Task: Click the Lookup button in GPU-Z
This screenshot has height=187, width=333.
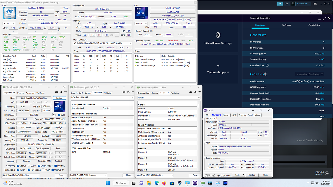Action: (x=59, y=98)
